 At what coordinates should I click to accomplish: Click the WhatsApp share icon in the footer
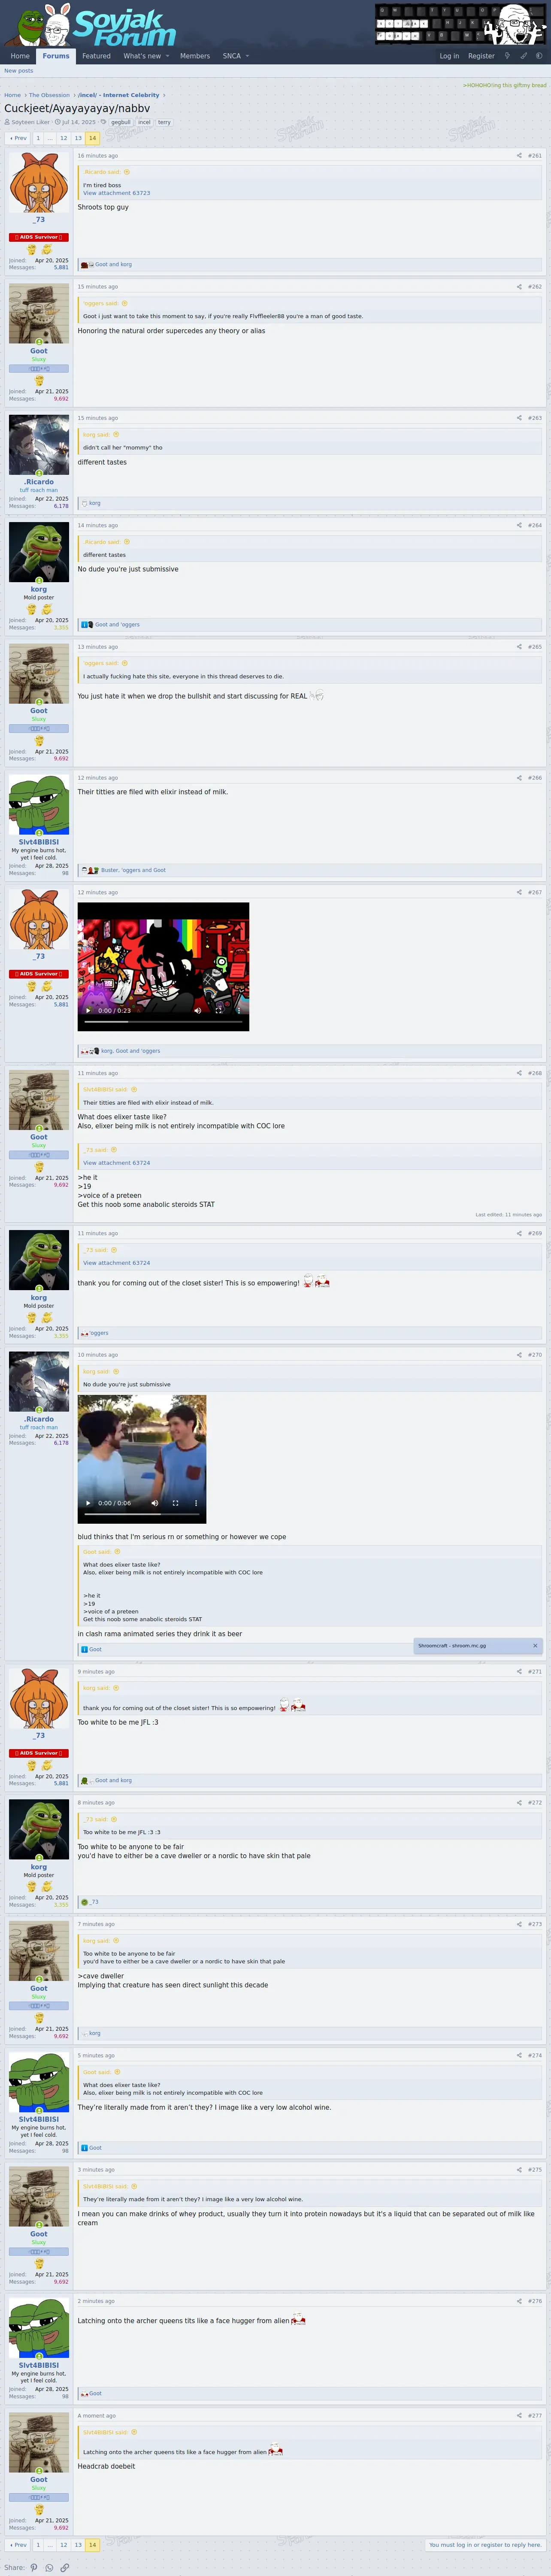click(x=49, y=2567)
